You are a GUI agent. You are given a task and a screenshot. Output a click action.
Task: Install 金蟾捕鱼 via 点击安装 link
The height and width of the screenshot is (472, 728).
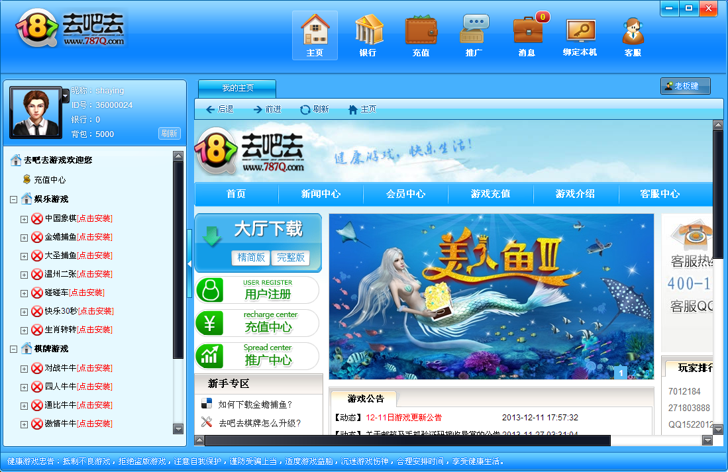[x=95, y=237]
